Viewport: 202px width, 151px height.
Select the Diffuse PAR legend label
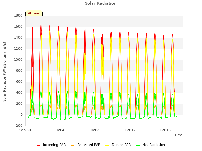point(121,145)
